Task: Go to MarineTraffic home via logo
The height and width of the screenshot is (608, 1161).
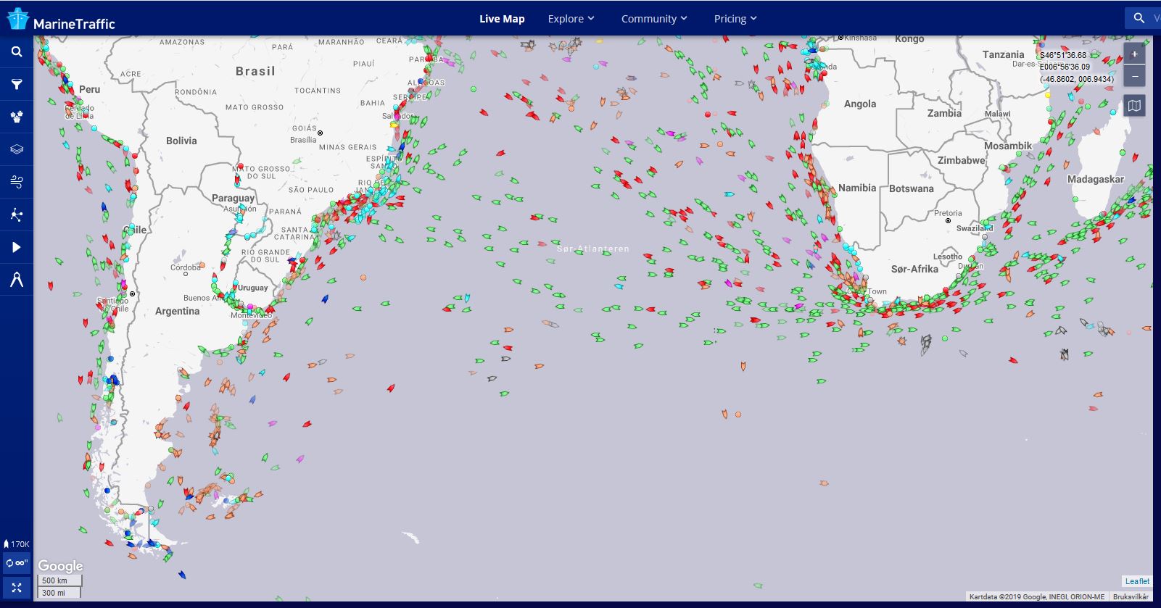Action: 61,20
